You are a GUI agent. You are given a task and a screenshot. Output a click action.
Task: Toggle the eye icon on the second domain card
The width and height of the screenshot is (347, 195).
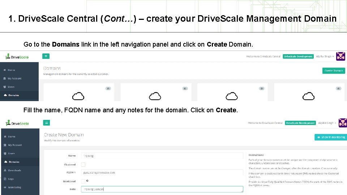pyautogui.click(x=185, y=88)
